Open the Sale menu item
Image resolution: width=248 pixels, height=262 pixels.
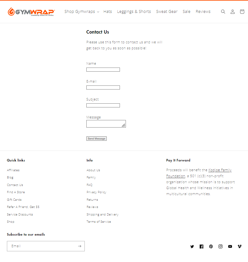[x=186, y=12]
